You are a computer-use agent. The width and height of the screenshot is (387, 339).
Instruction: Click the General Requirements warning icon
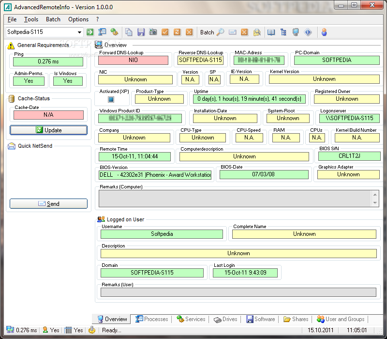click(11, 46)
